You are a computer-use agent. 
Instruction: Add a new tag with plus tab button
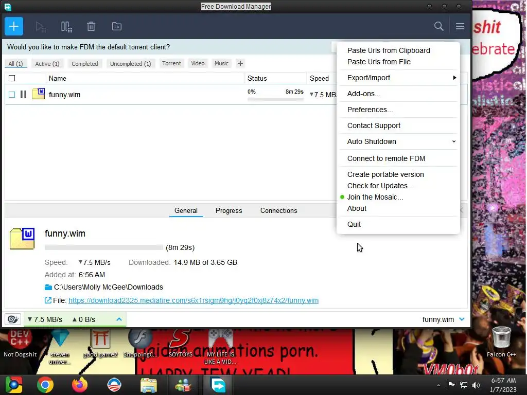tap(240, 63)
